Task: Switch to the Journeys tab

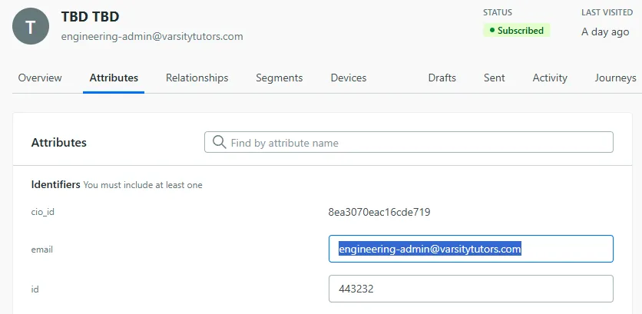Action: click(x=615, y=78)
